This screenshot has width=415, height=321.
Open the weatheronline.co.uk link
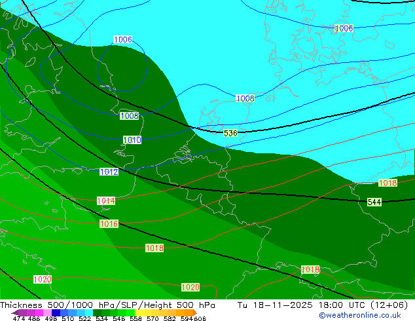tap(360, 315)
